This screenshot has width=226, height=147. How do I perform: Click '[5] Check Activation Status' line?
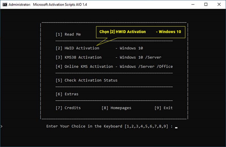coord(86,80)
